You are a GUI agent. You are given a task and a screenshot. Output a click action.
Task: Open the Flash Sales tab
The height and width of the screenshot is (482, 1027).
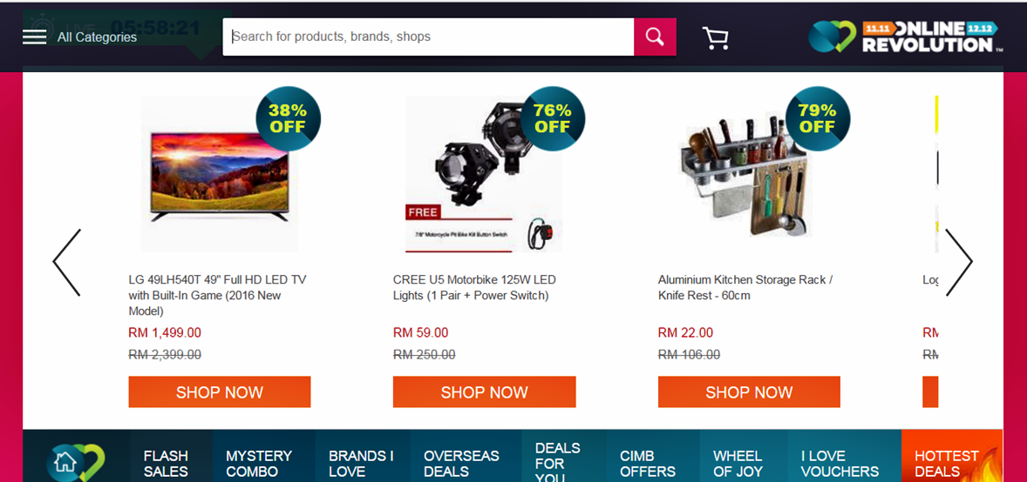click(x=167, y=463)
